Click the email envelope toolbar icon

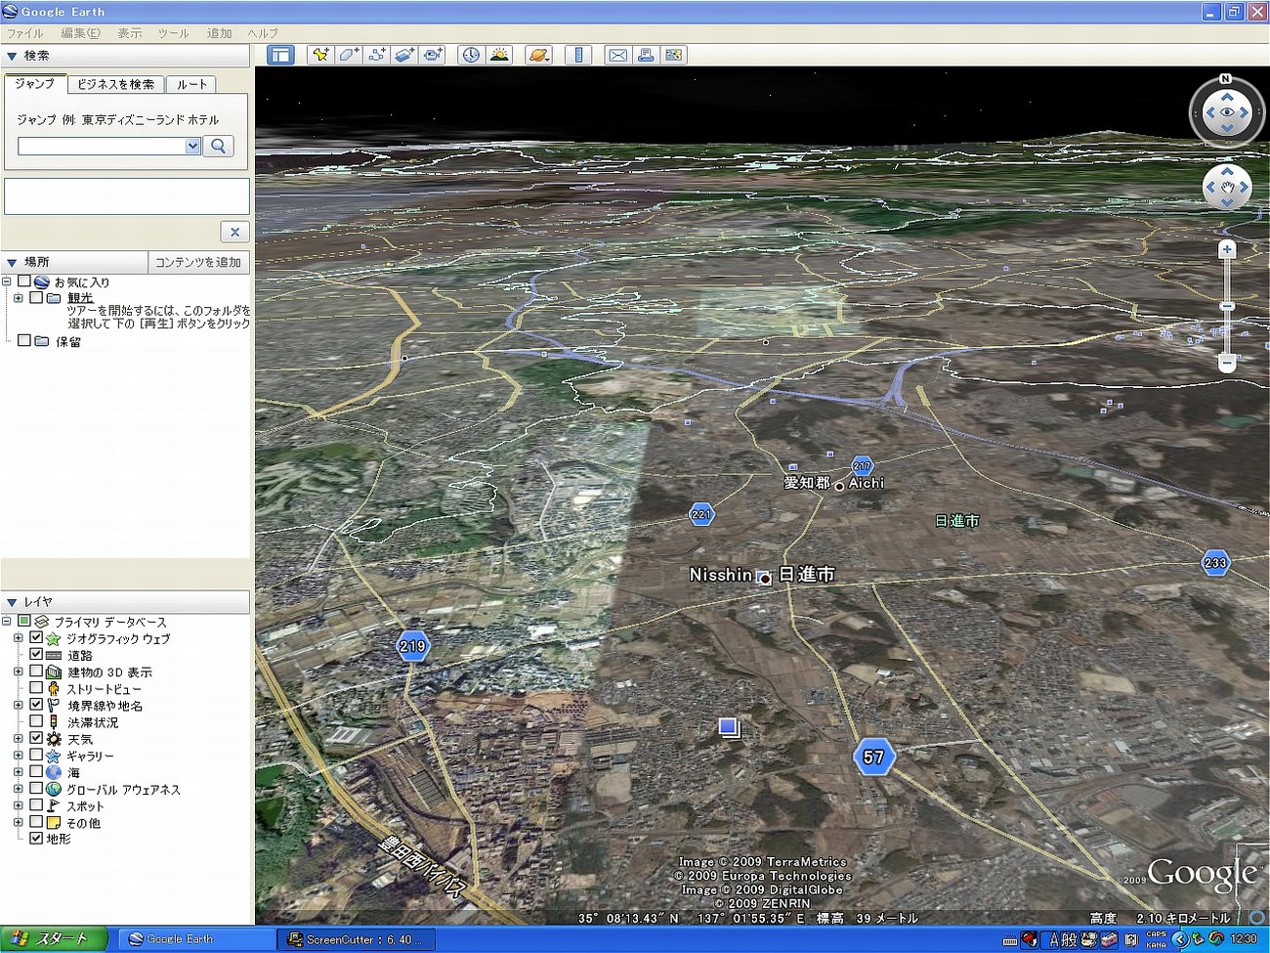(x=617, y=55)
